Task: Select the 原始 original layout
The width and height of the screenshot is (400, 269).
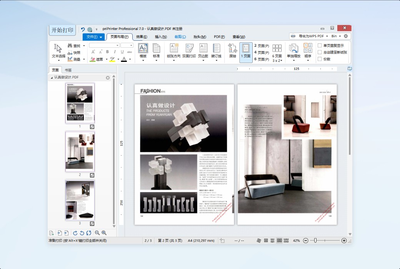Action: click(232, 51)
